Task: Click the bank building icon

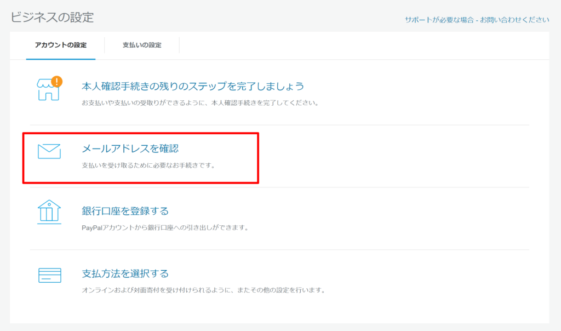Action: (x=49, y=212)
